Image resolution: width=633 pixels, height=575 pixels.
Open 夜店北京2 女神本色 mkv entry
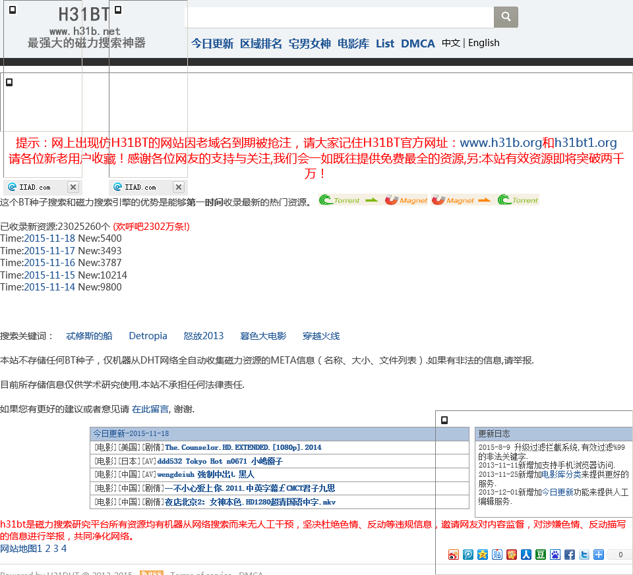click(x=251, y=502)
